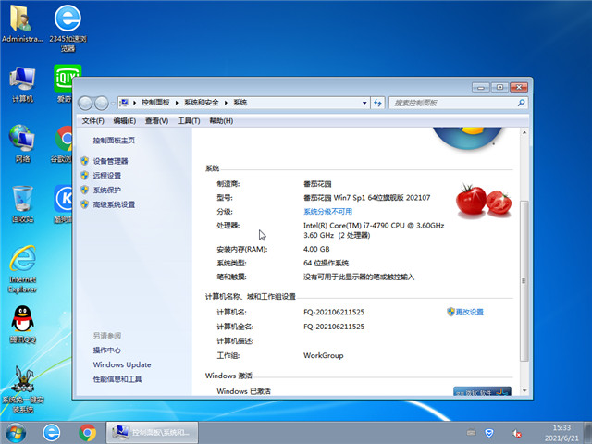Open the 系统兔一键安装系统 desktop icon
Screen dimensions: 592x444
tap(22, 388)
